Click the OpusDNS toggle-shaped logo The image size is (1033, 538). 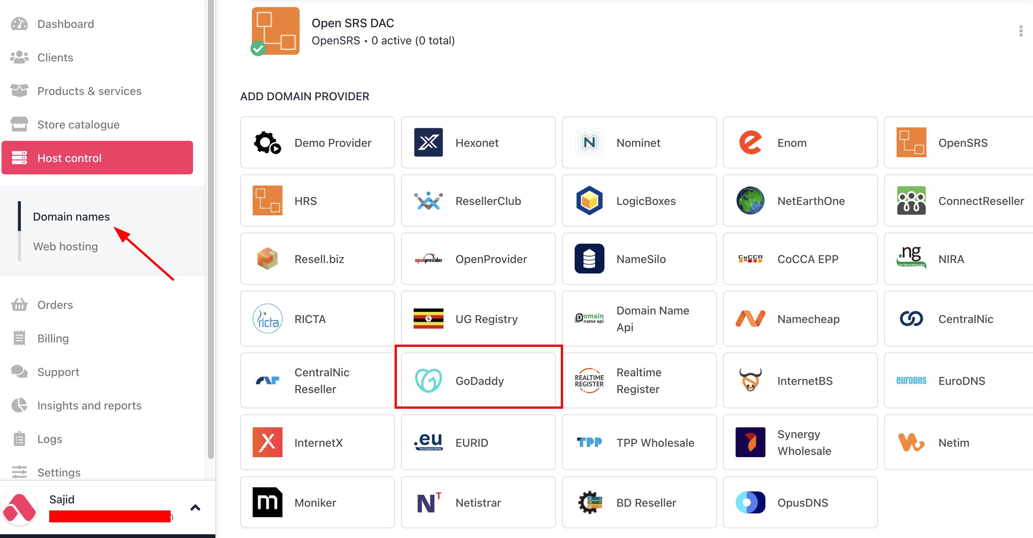(x=750, y=502)
